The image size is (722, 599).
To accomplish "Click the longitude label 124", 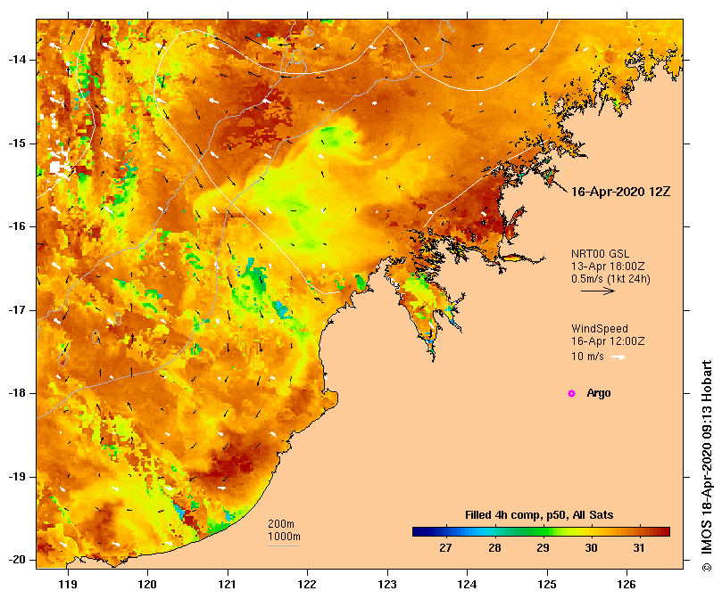I will [x=467, y=584].
